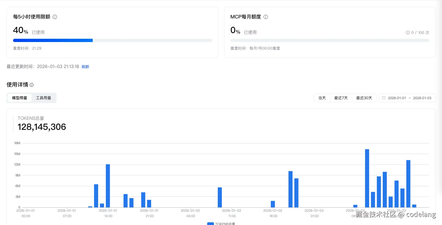The width and height of the screenshot is (442, 225).
Task: Click the 重置时间: 21:29 text
Action: coord(27,48)
